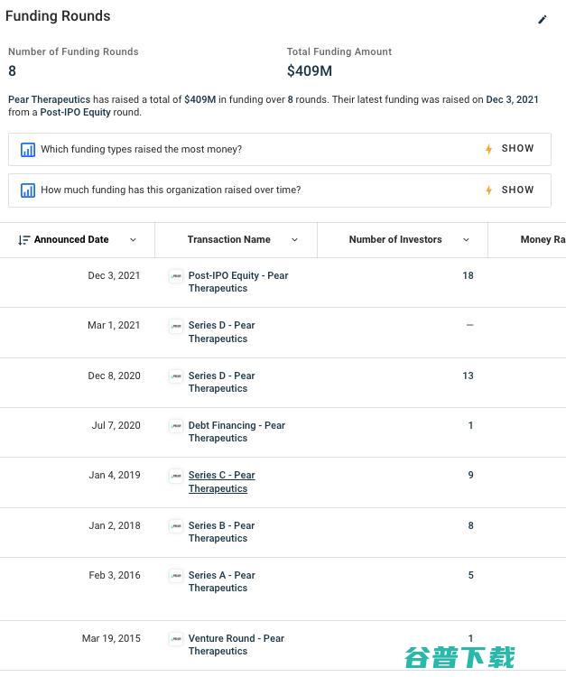Click investor count 18 in Post-IPO row
Viewport: 566px width, 677px height.
click(468, 276)
